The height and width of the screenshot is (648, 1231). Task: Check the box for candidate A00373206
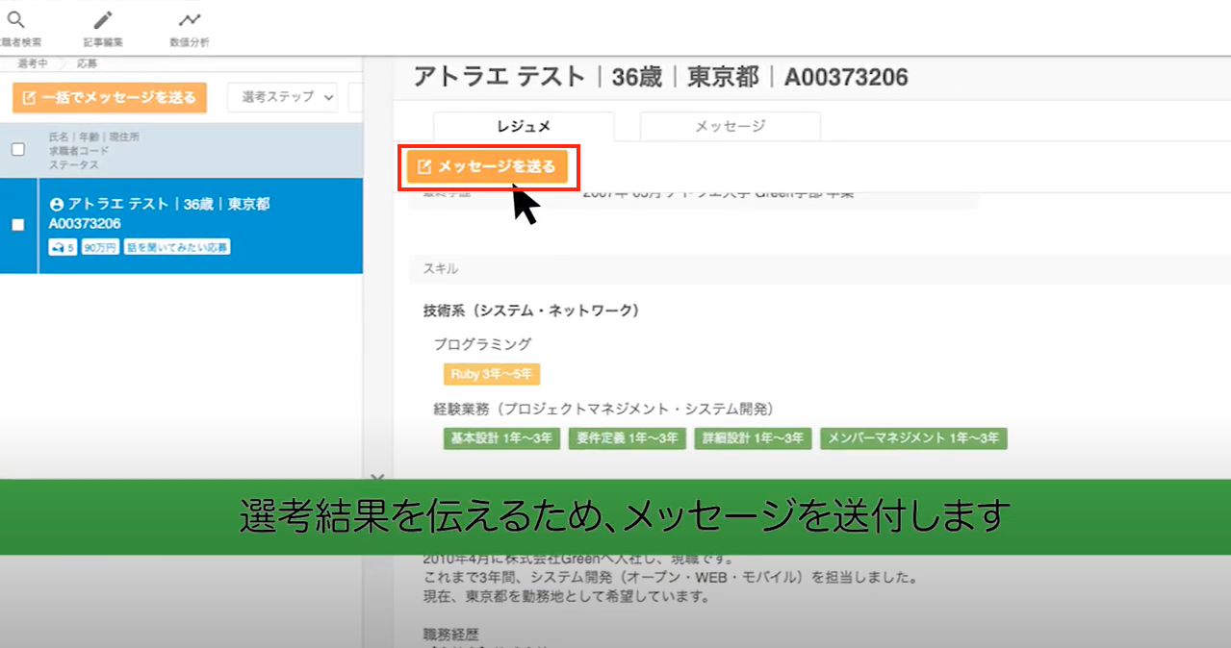click(17, 225)
